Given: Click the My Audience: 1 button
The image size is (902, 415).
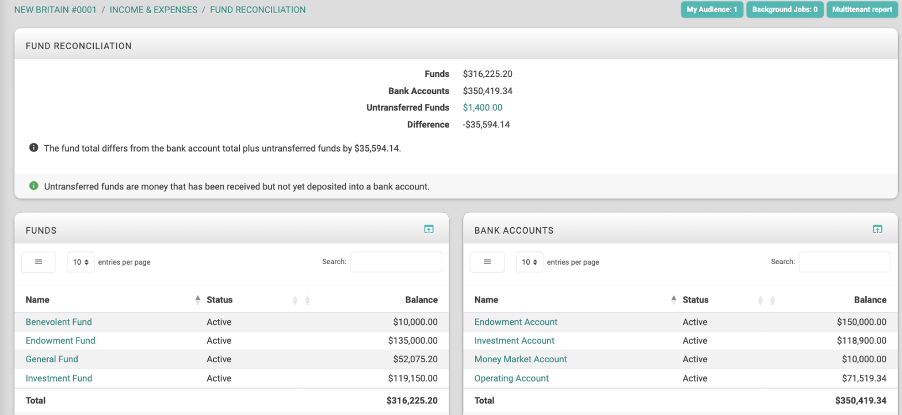Looking at the screenshot, I should [712, 10].
